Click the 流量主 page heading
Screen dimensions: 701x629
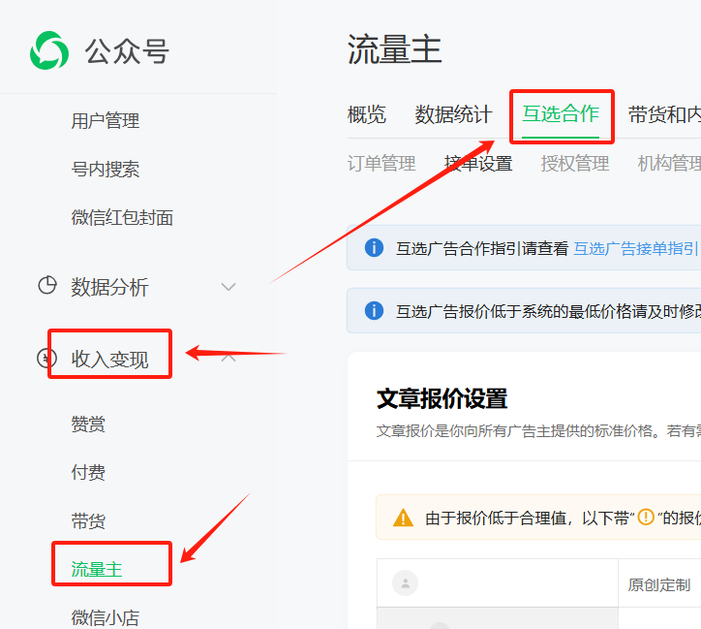pyautogui.click(x=395, y=49)
